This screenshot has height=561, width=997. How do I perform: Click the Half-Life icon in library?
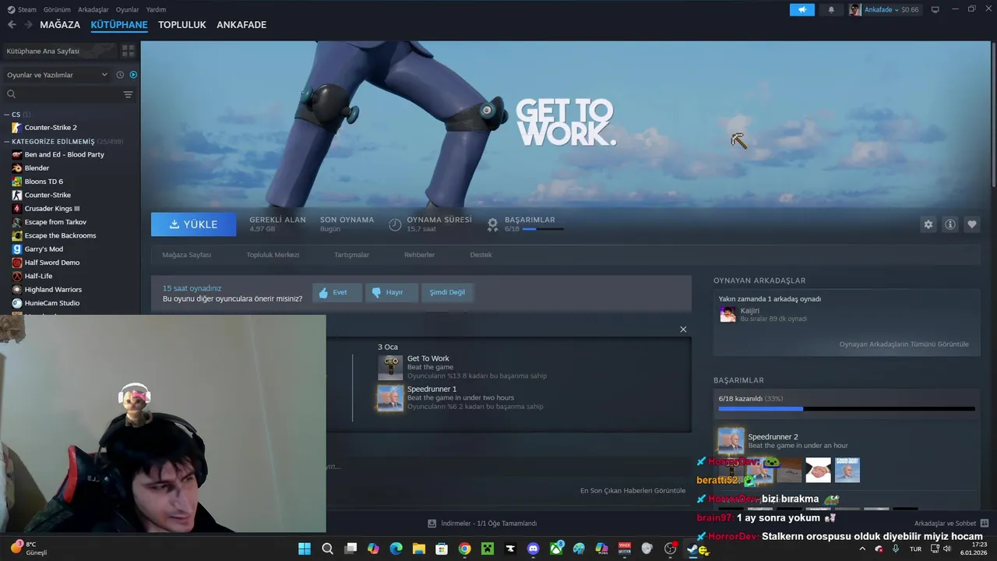tap(17, 276)
